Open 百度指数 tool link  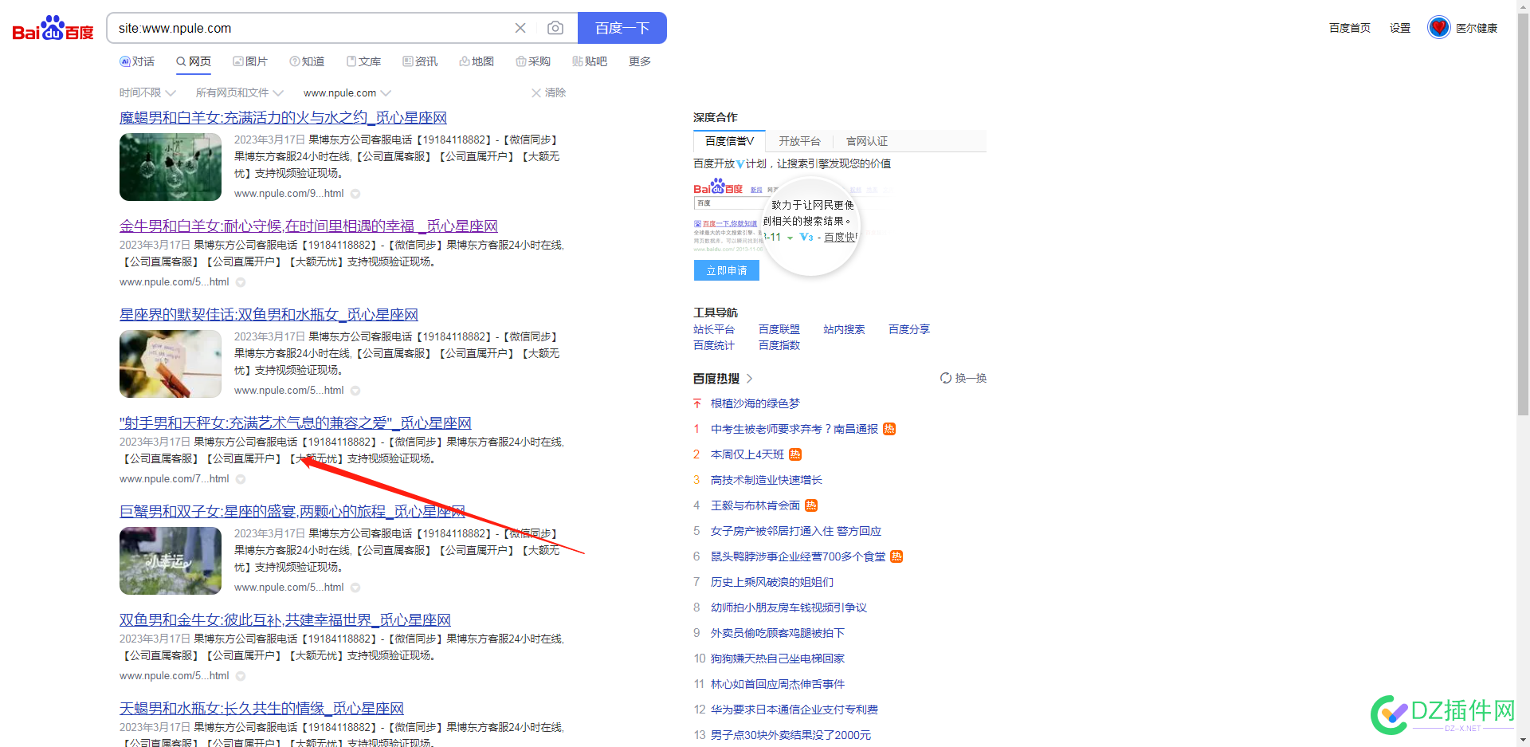[x=779, y=345]
